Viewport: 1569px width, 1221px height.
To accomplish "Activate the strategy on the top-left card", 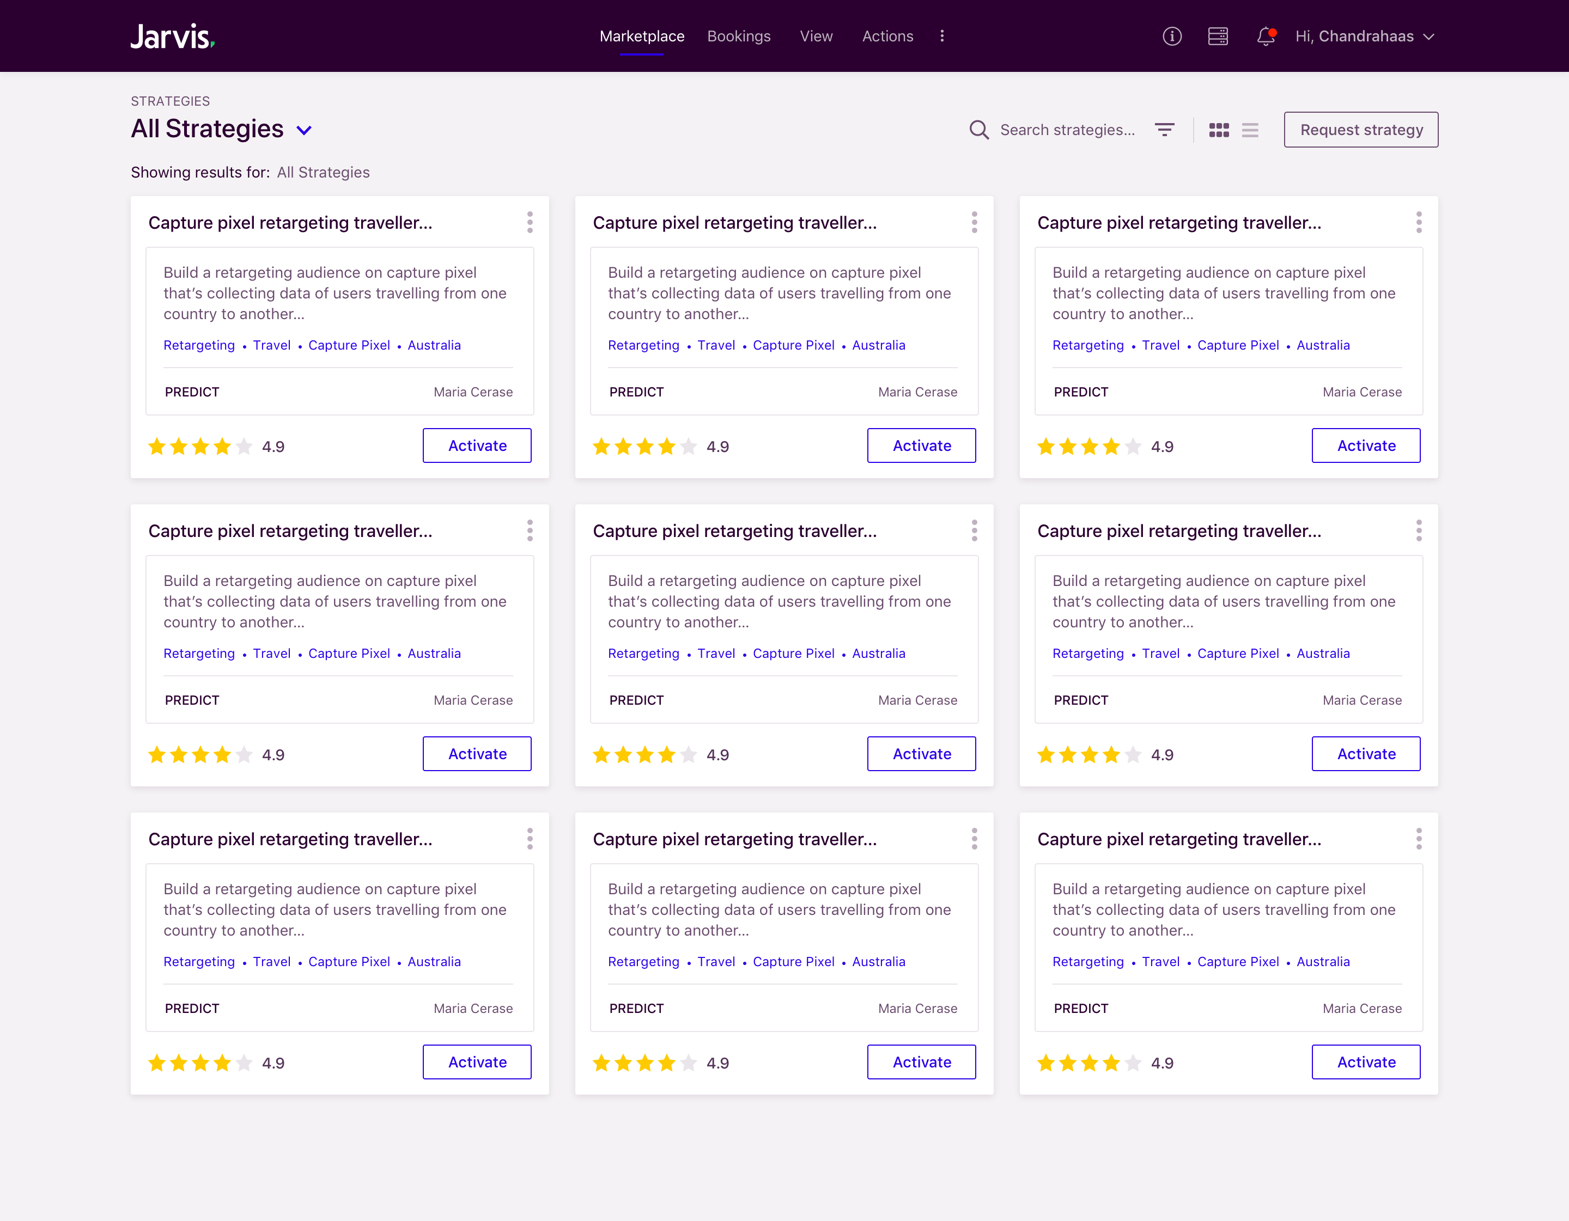I will pyautogui.click(x=477, y=445).
